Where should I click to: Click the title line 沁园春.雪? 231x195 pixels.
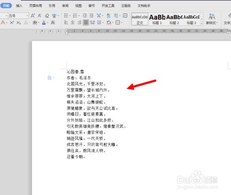click(x=75, y=72)
